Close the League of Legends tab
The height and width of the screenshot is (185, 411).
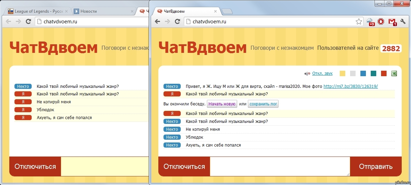tap(66, 11)
